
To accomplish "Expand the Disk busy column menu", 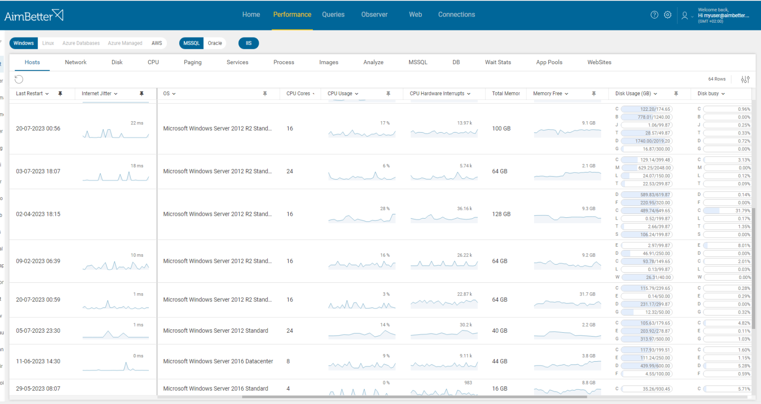I will pos(723,94).
